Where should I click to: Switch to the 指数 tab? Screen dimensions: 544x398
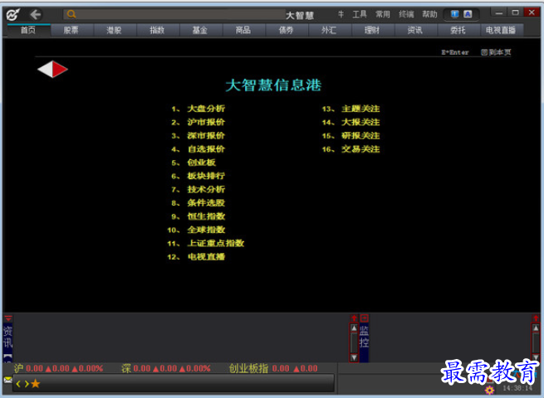click(157, 31)
